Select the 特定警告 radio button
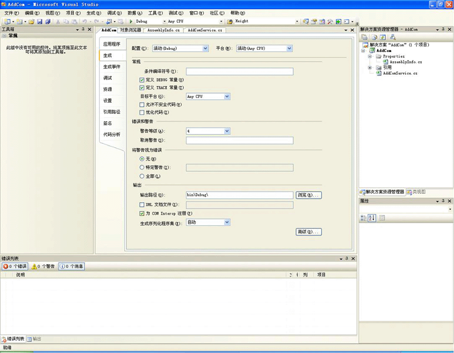 142,167
